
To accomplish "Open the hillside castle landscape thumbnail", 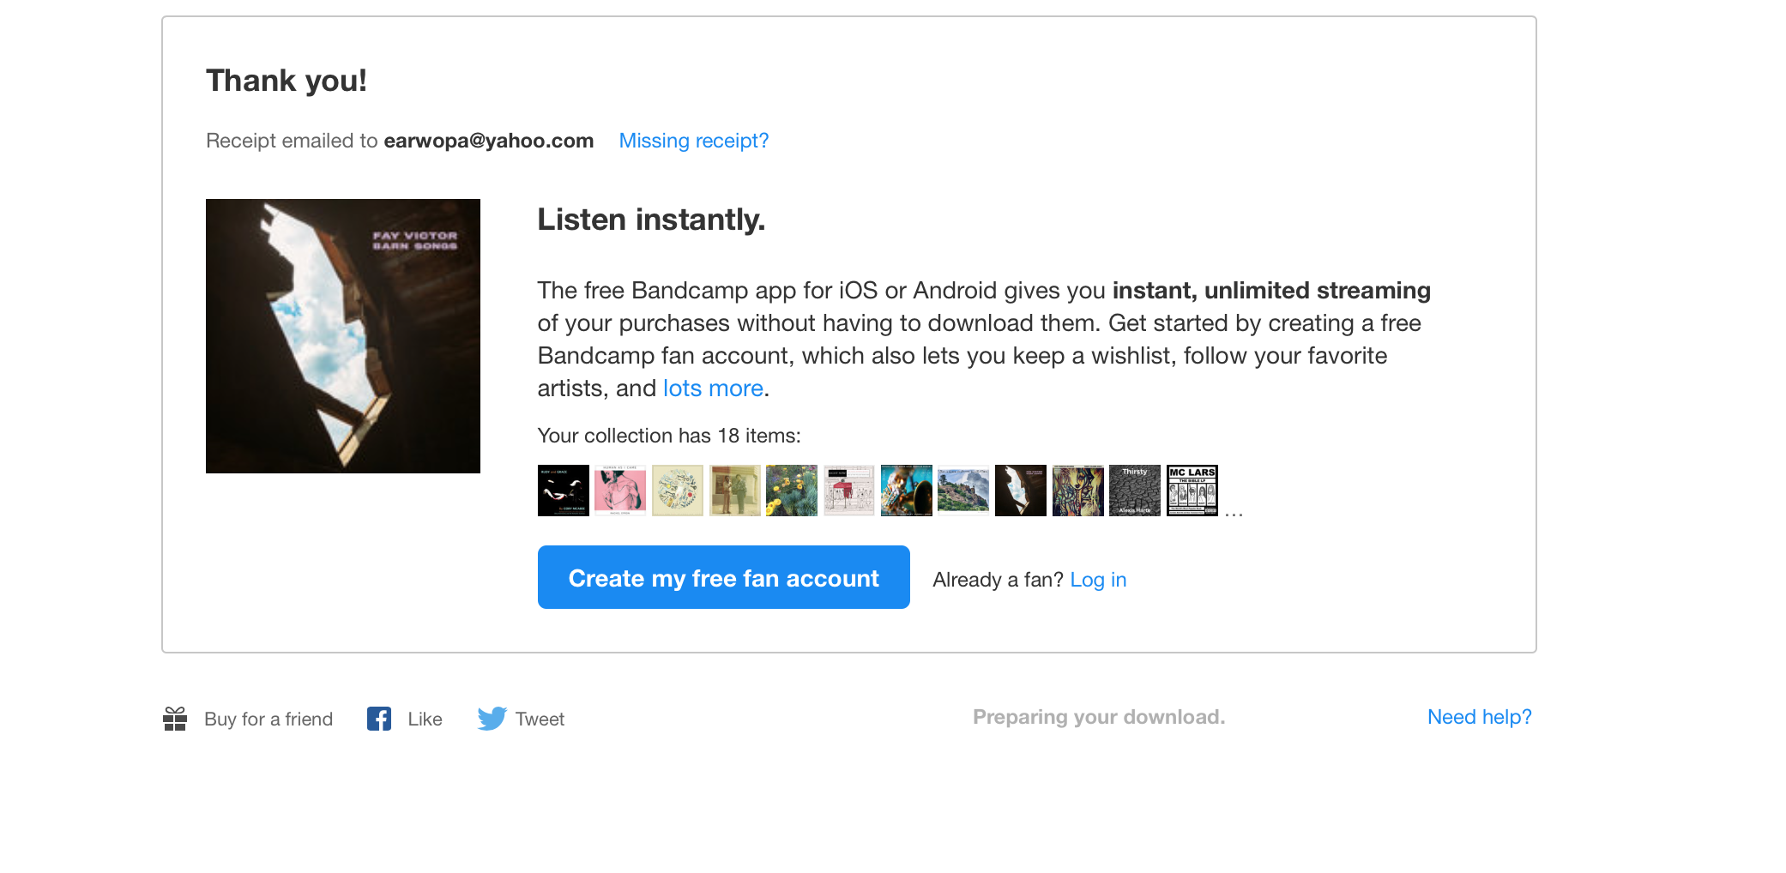I will [963, 491].
